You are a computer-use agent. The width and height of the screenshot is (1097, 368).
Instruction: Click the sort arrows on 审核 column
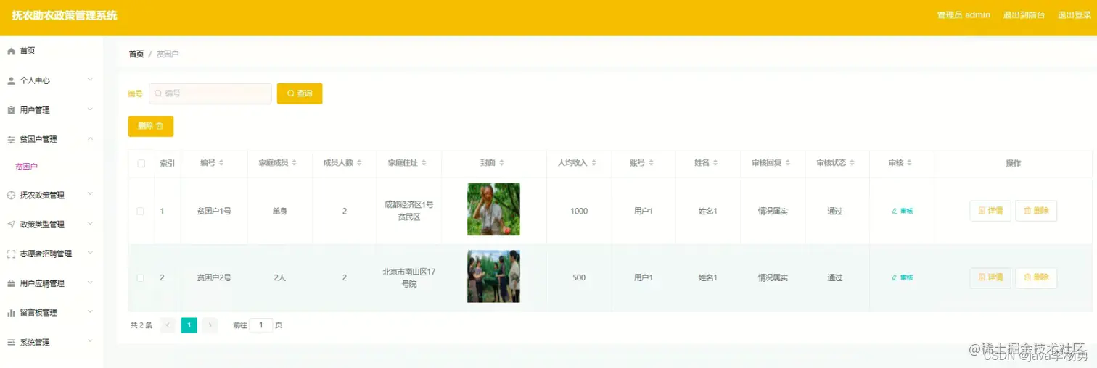(909, 163)
